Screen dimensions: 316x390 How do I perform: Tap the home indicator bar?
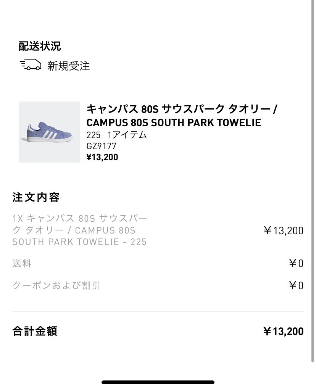click(158, 382)
